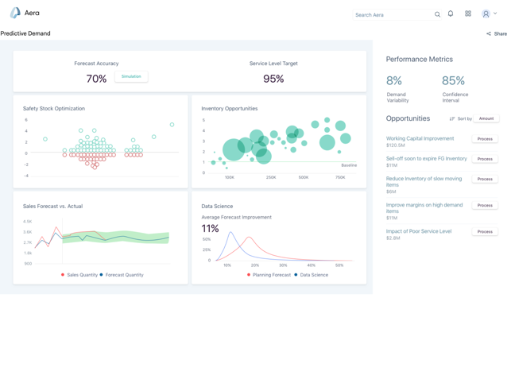Click the $120.5M amount text
The width and height of the screenshot is (511, 383).
[395, 145]
